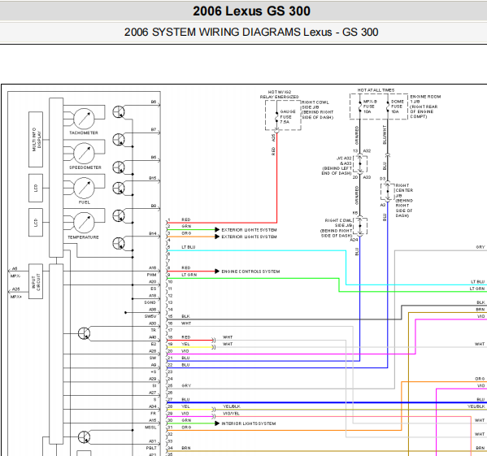Viewport: 487px width, 456px height.
Task: Click the 2006 Lexus GS 300 title bar
Action: pos(244,11)
